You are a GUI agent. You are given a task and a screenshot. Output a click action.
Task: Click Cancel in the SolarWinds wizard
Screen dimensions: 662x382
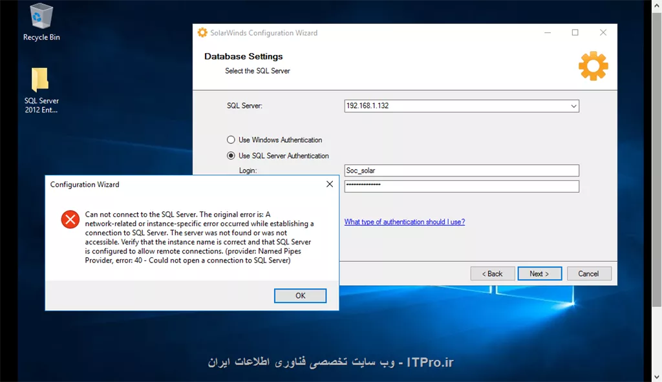click(x=588, y=273)
